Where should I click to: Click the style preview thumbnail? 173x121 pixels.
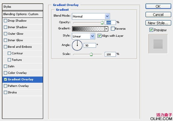pos(158,44)
